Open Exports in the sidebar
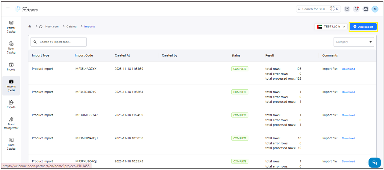The width and height of the screenshot is (384, 170). [11, 104]
